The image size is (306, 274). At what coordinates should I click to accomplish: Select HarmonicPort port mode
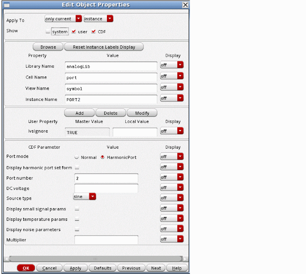pos(103,157)
